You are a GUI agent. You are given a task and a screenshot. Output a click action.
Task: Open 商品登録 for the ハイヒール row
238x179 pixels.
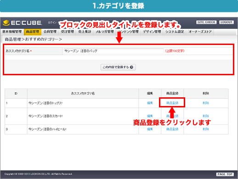coord(172,129)
